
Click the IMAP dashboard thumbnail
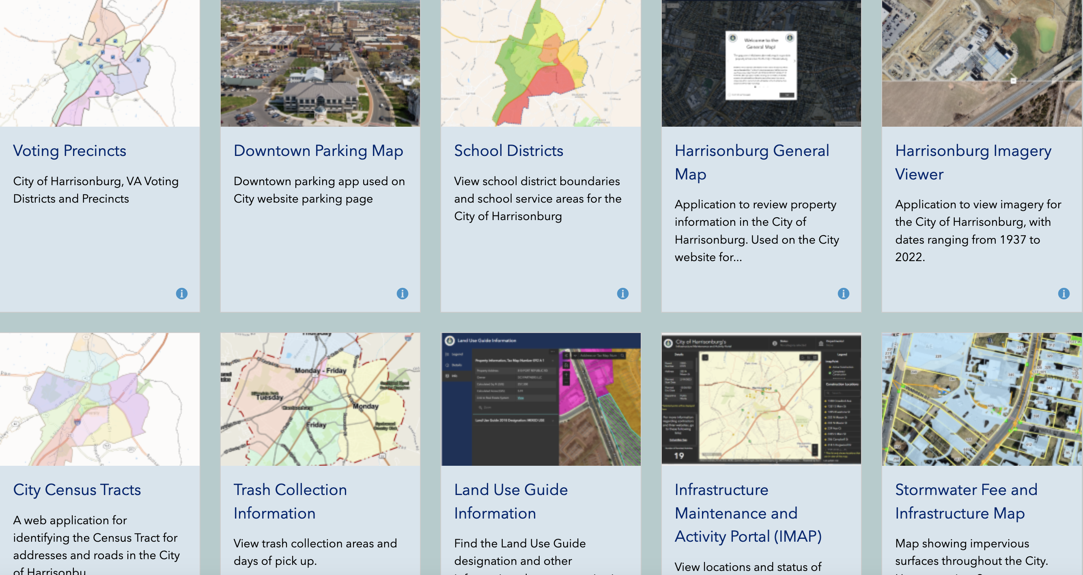tap(761, 399)
